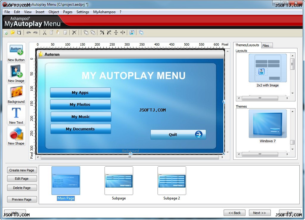Open the Edit menu
Viewport: 305px width, 220px height.
(x=17, y=12)
